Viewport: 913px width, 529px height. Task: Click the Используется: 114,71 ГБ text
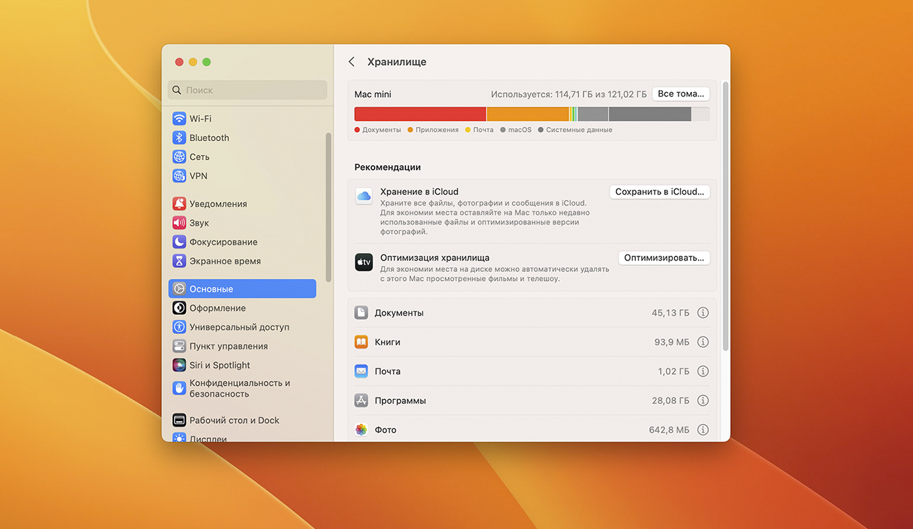click(569, 95)
